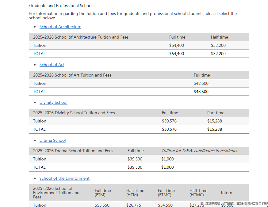Click the School of Architecture Tuition and Fees table title
The height and width of the screenshot is (207, 268).
pyautogui.click(x=81, y=37)
